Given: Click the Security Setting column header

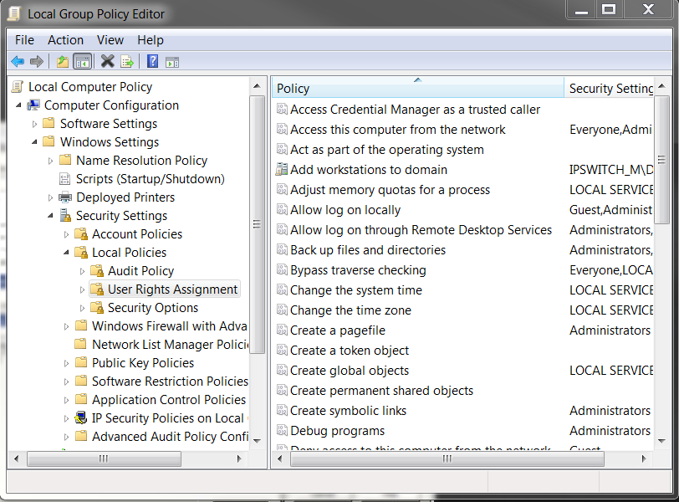Looking at the screenshot, I should 609,88.
